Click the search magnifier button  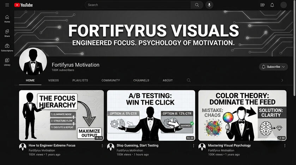click(197, 5)
